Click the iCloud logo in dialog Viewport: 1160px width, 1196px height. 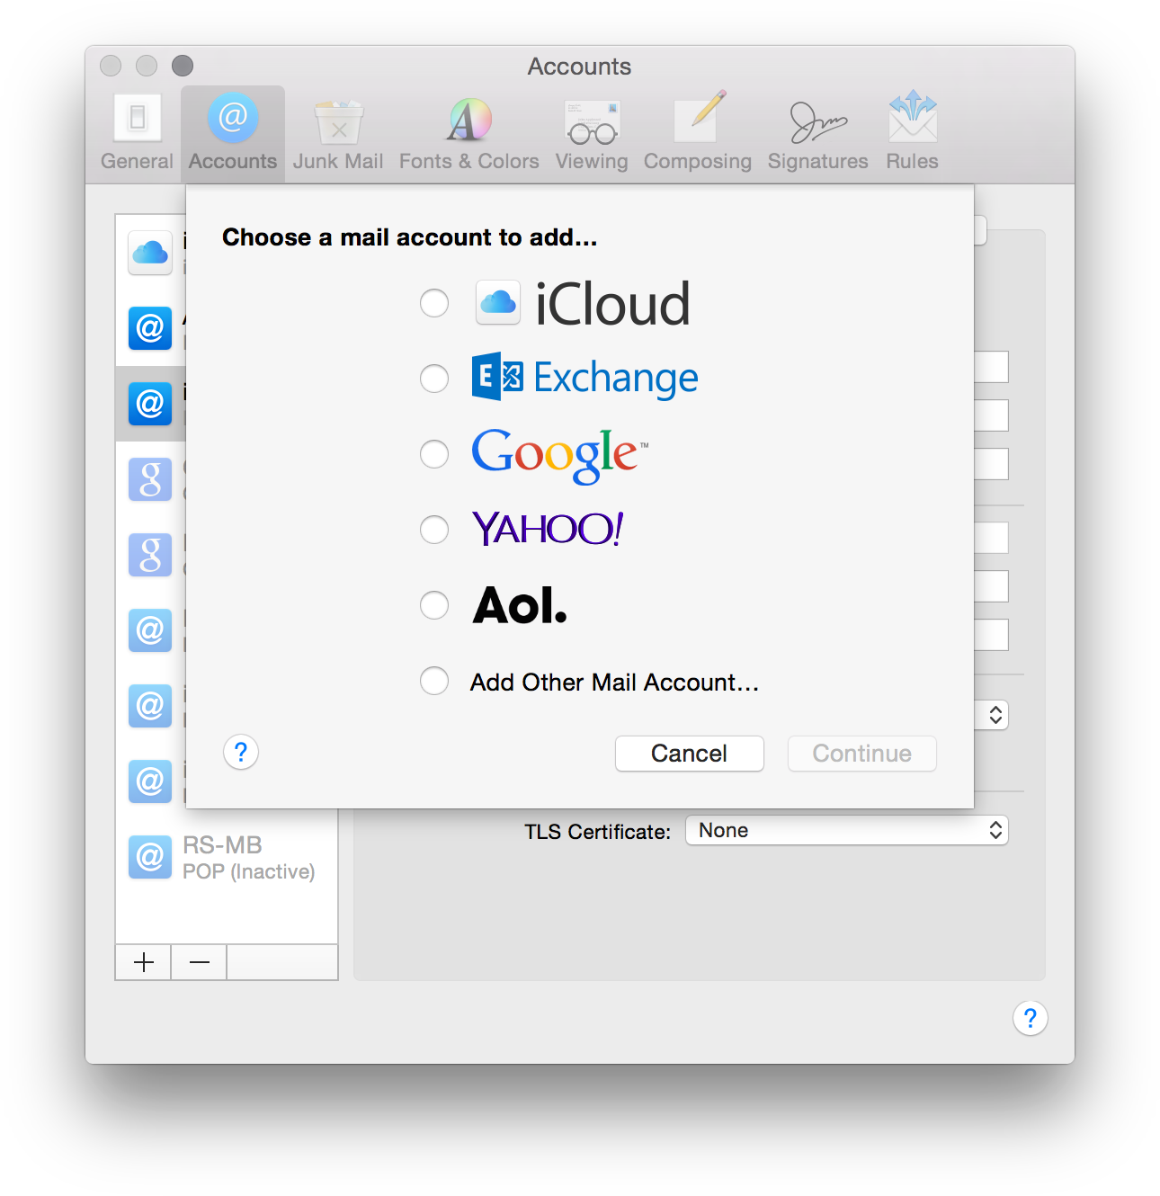583,303
